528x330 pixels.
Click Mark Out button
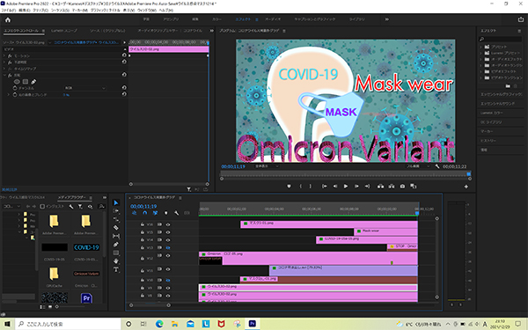(311, 187)
